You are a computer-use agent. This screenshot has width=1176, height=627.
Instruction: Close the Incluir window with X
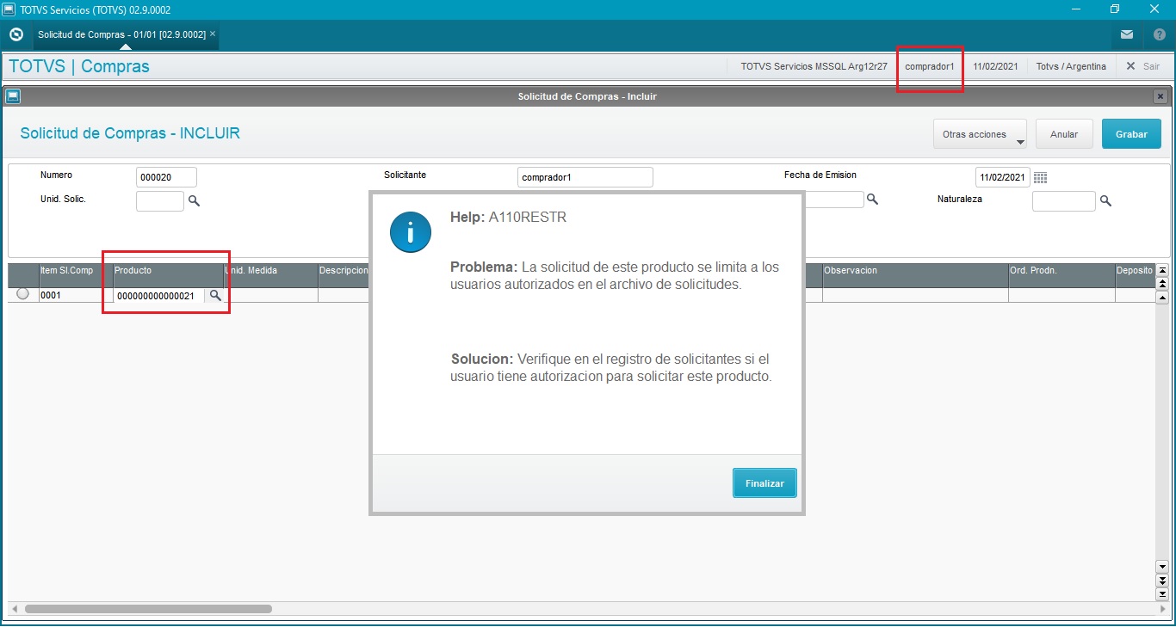[x=1161, y=96]
